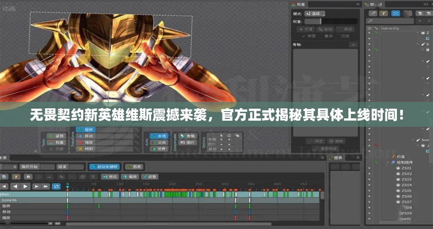
Task: Click the 调整 adjust button
Action: [x=150, y=177]
